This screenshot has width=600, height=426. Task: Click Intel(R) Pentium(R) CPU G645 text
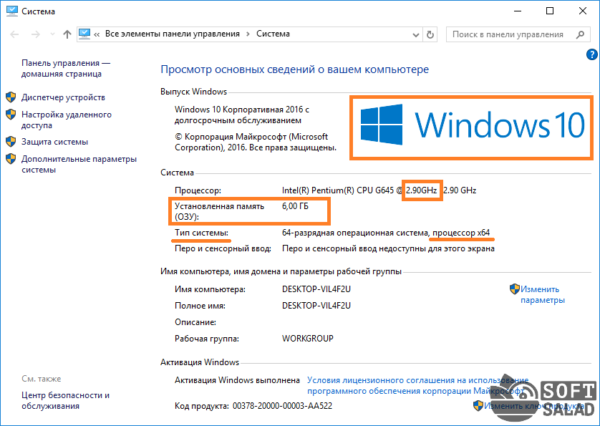tap(337, 190)
